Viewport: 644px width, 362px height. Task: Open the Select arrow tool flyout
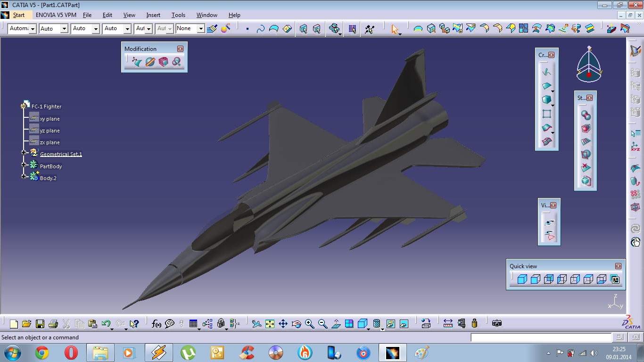coord(400,34)
